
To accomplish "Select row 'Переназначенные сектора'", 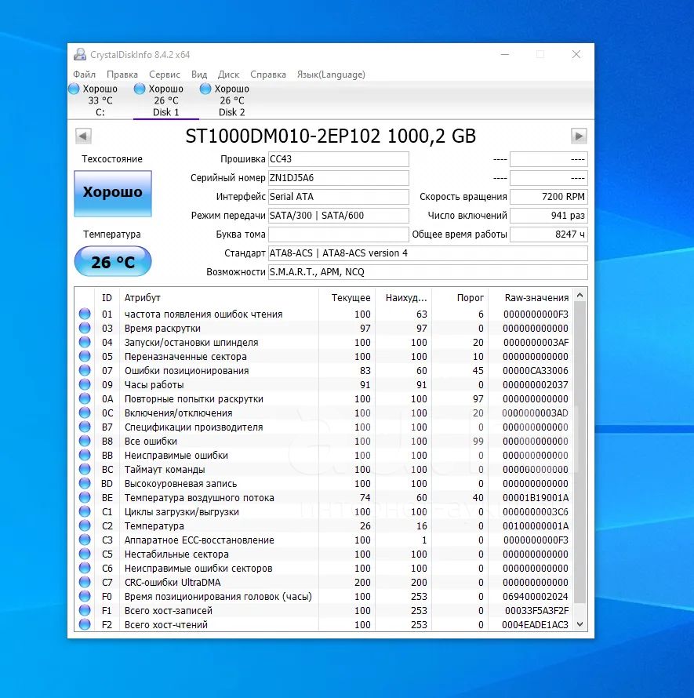I will 324,356.
